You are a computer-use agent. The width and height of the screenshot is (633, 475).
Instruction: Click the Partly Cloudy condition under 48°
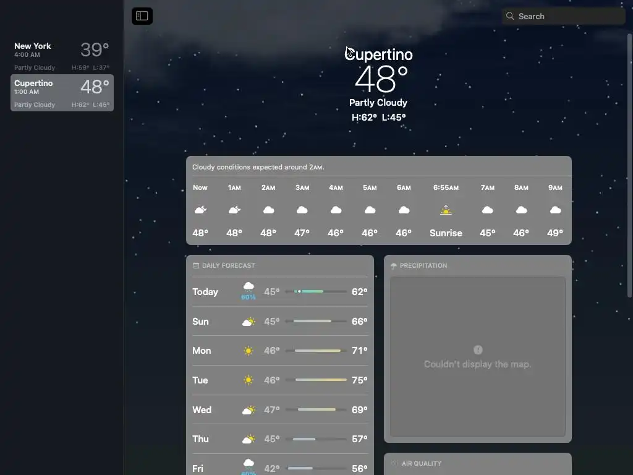pos(378,103)
